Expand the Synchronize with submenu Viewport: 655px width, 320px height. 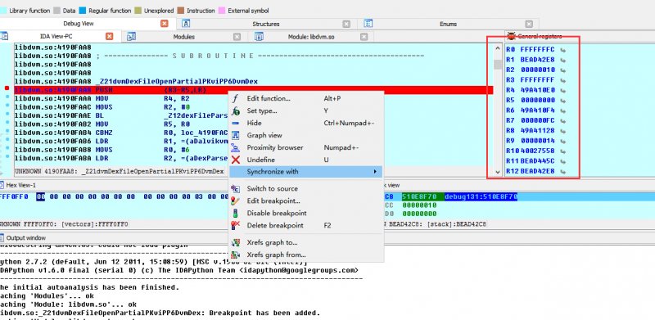[305, 172]
